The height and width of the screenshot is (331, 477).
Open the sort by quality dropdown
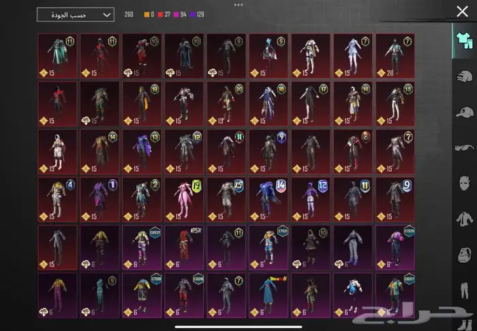pos(75,14)
